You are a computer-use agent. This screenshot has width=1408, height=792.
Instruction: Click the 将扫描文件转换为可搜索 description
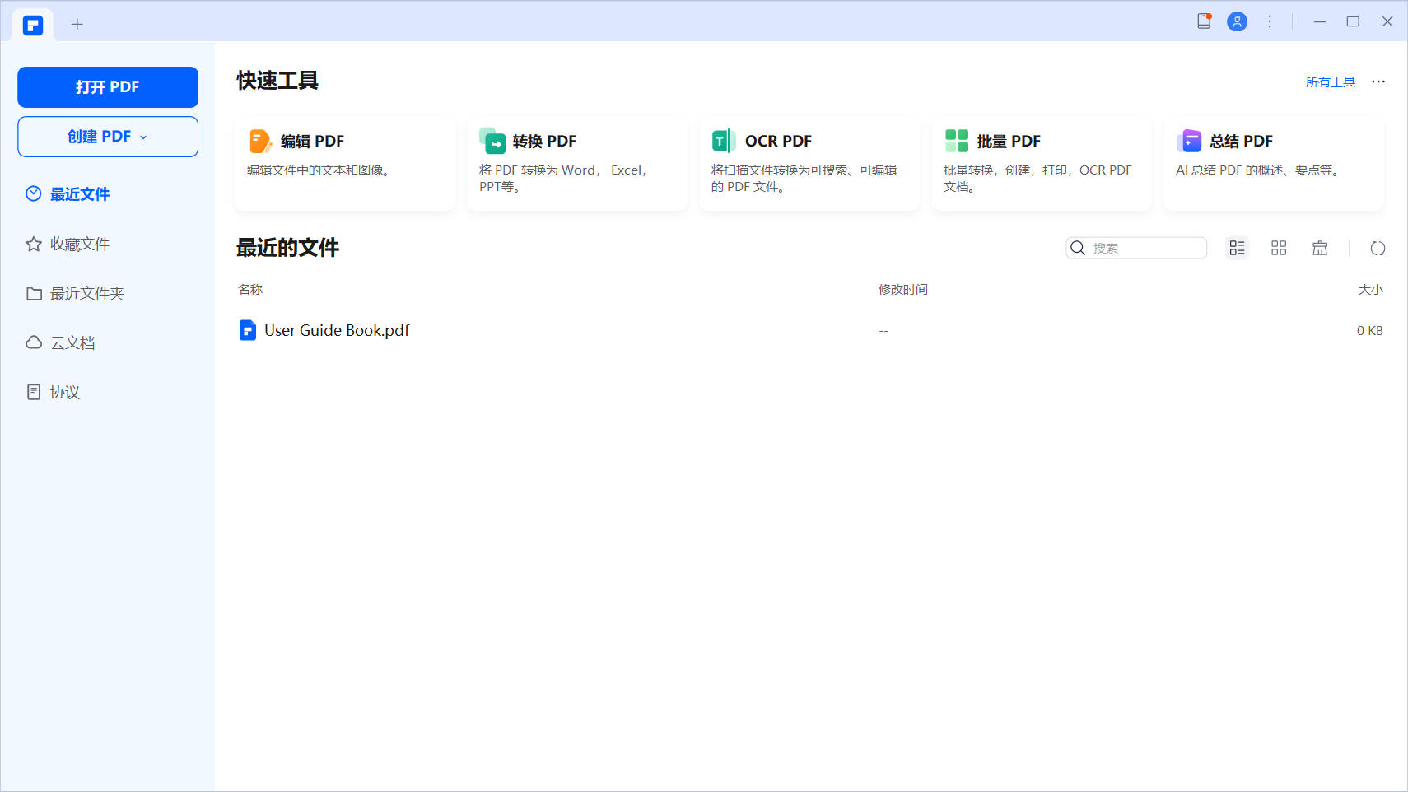tap(804, 179)
